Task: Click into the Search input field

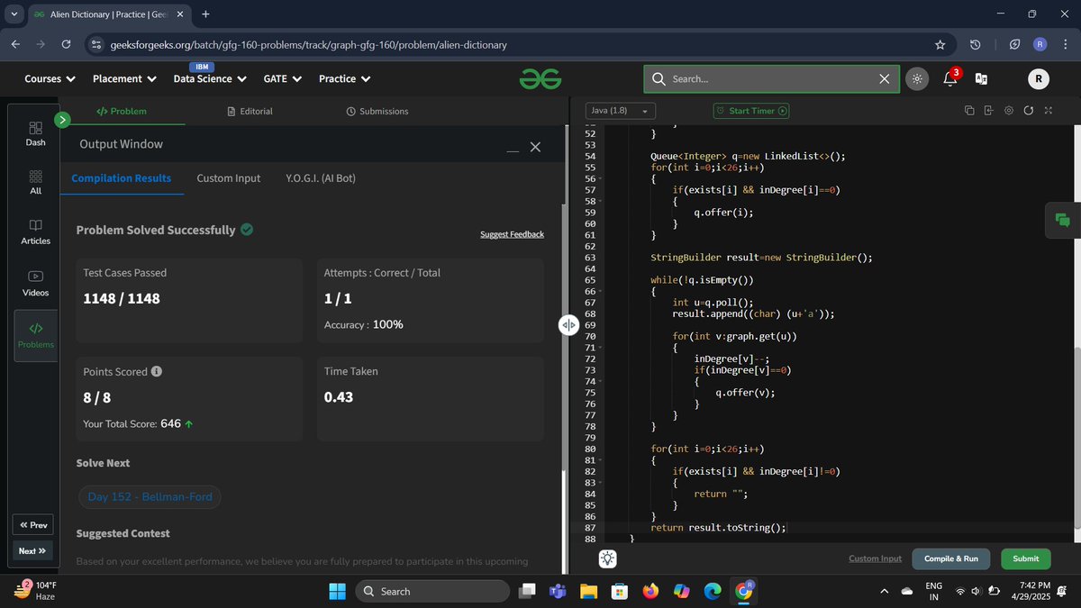Action: coord(770,79)
